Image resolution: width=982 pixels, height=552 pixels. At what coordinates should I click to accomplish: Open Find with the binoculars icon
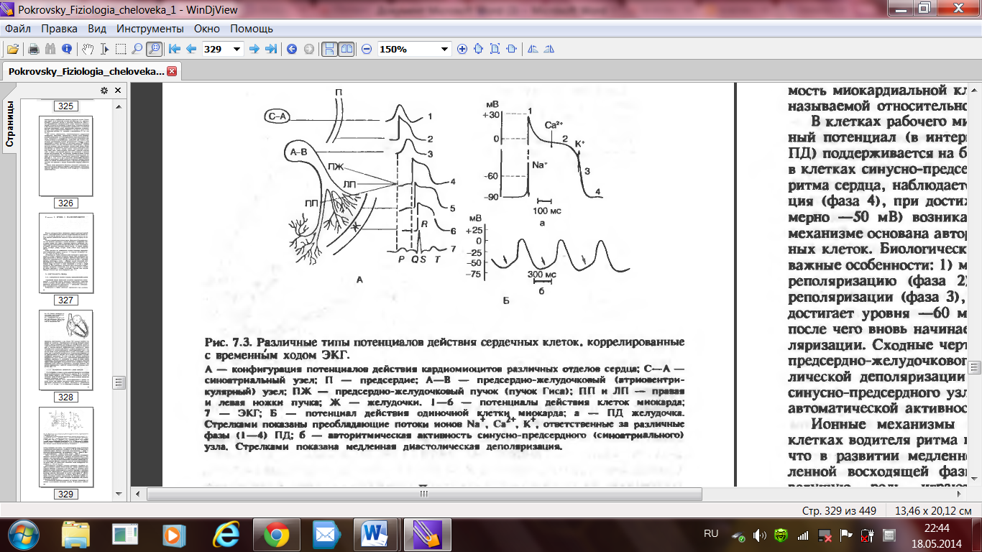[50, 49]
